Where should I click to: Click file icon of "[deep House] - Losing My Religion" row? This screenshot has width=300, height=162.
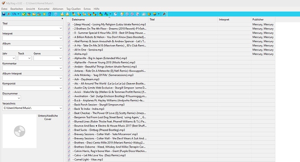[x=69, y=24]
